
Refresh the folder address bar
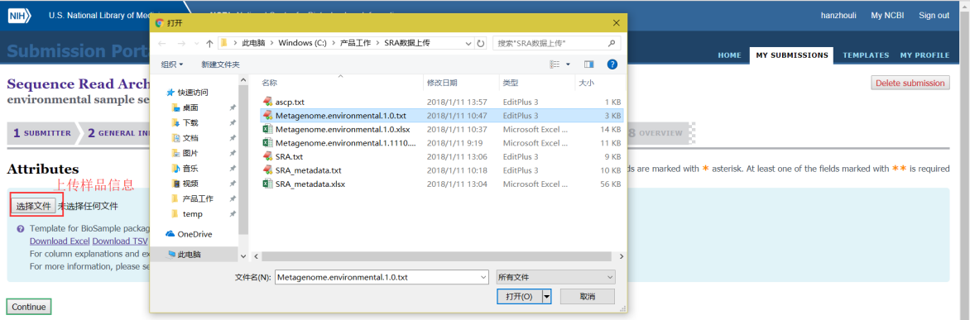pos(481,43)
